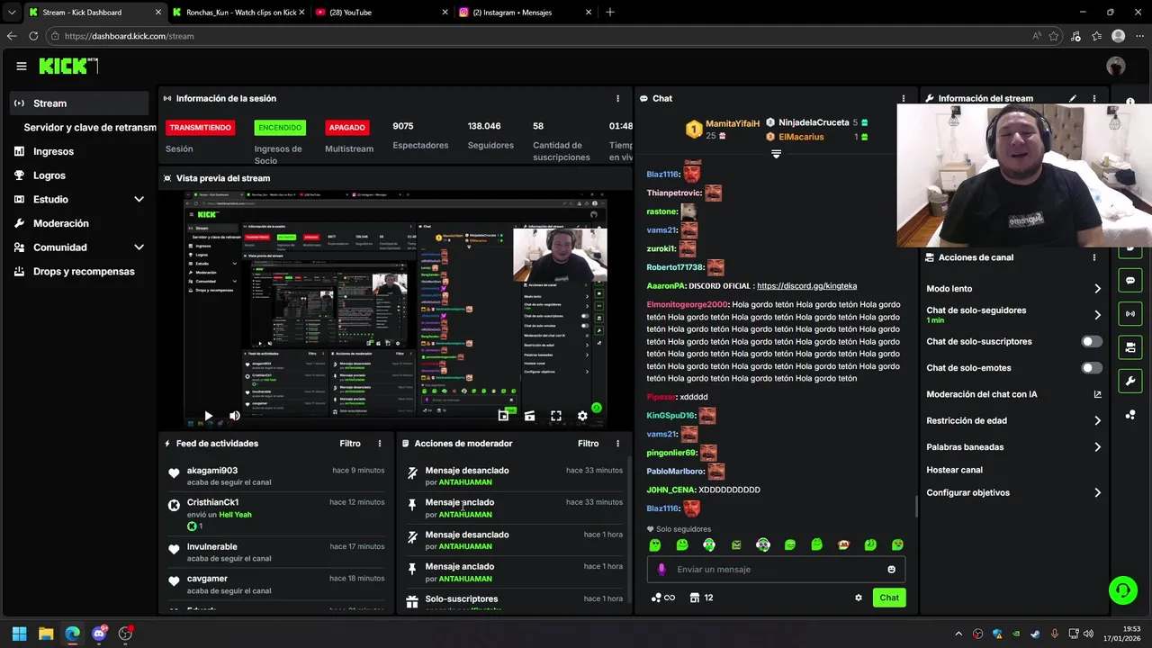This screenshot has width=1152, height=648.
Task: Open the preview mini-player icon
Action: coord(503,416)
